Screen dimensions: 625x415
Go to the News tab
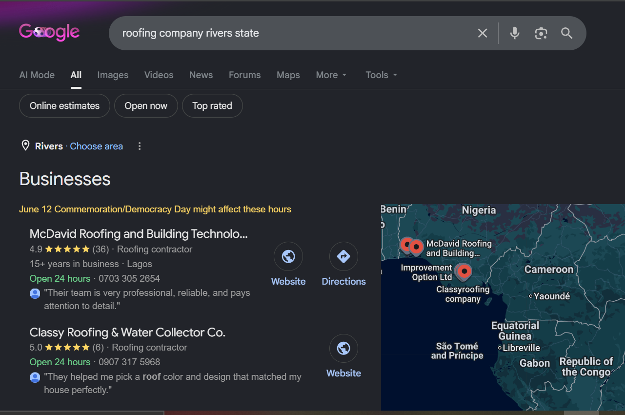pyautogui.click(x=201, y=75)
